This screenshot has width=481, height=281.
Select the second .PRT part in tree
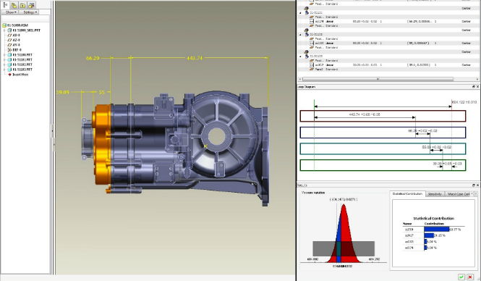(20, 59)
